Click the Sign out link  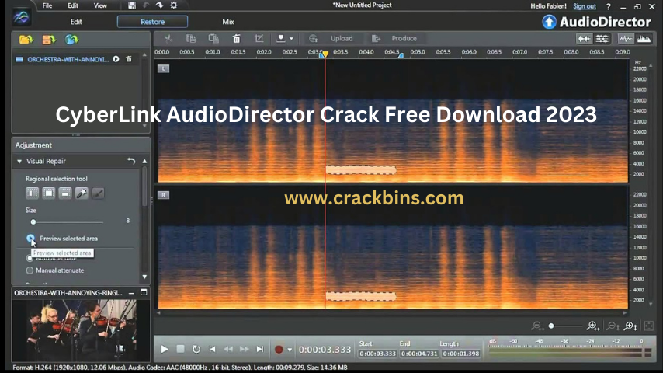point(585,6)
